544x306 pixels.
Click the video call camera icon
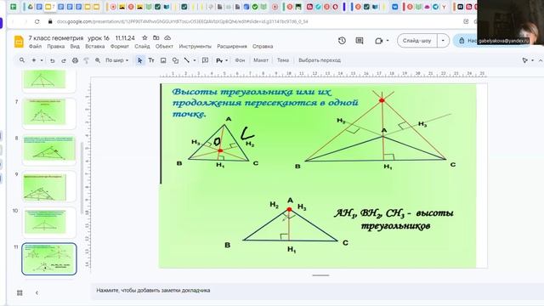pos(379,41)
